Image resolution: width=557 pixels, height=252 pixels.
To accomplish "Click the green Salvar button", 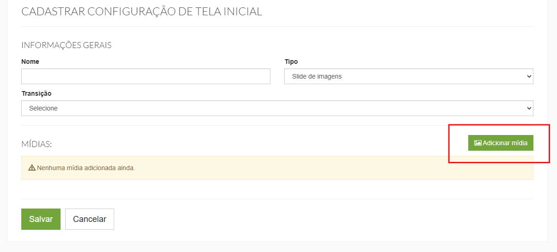I will click(41, 219).
